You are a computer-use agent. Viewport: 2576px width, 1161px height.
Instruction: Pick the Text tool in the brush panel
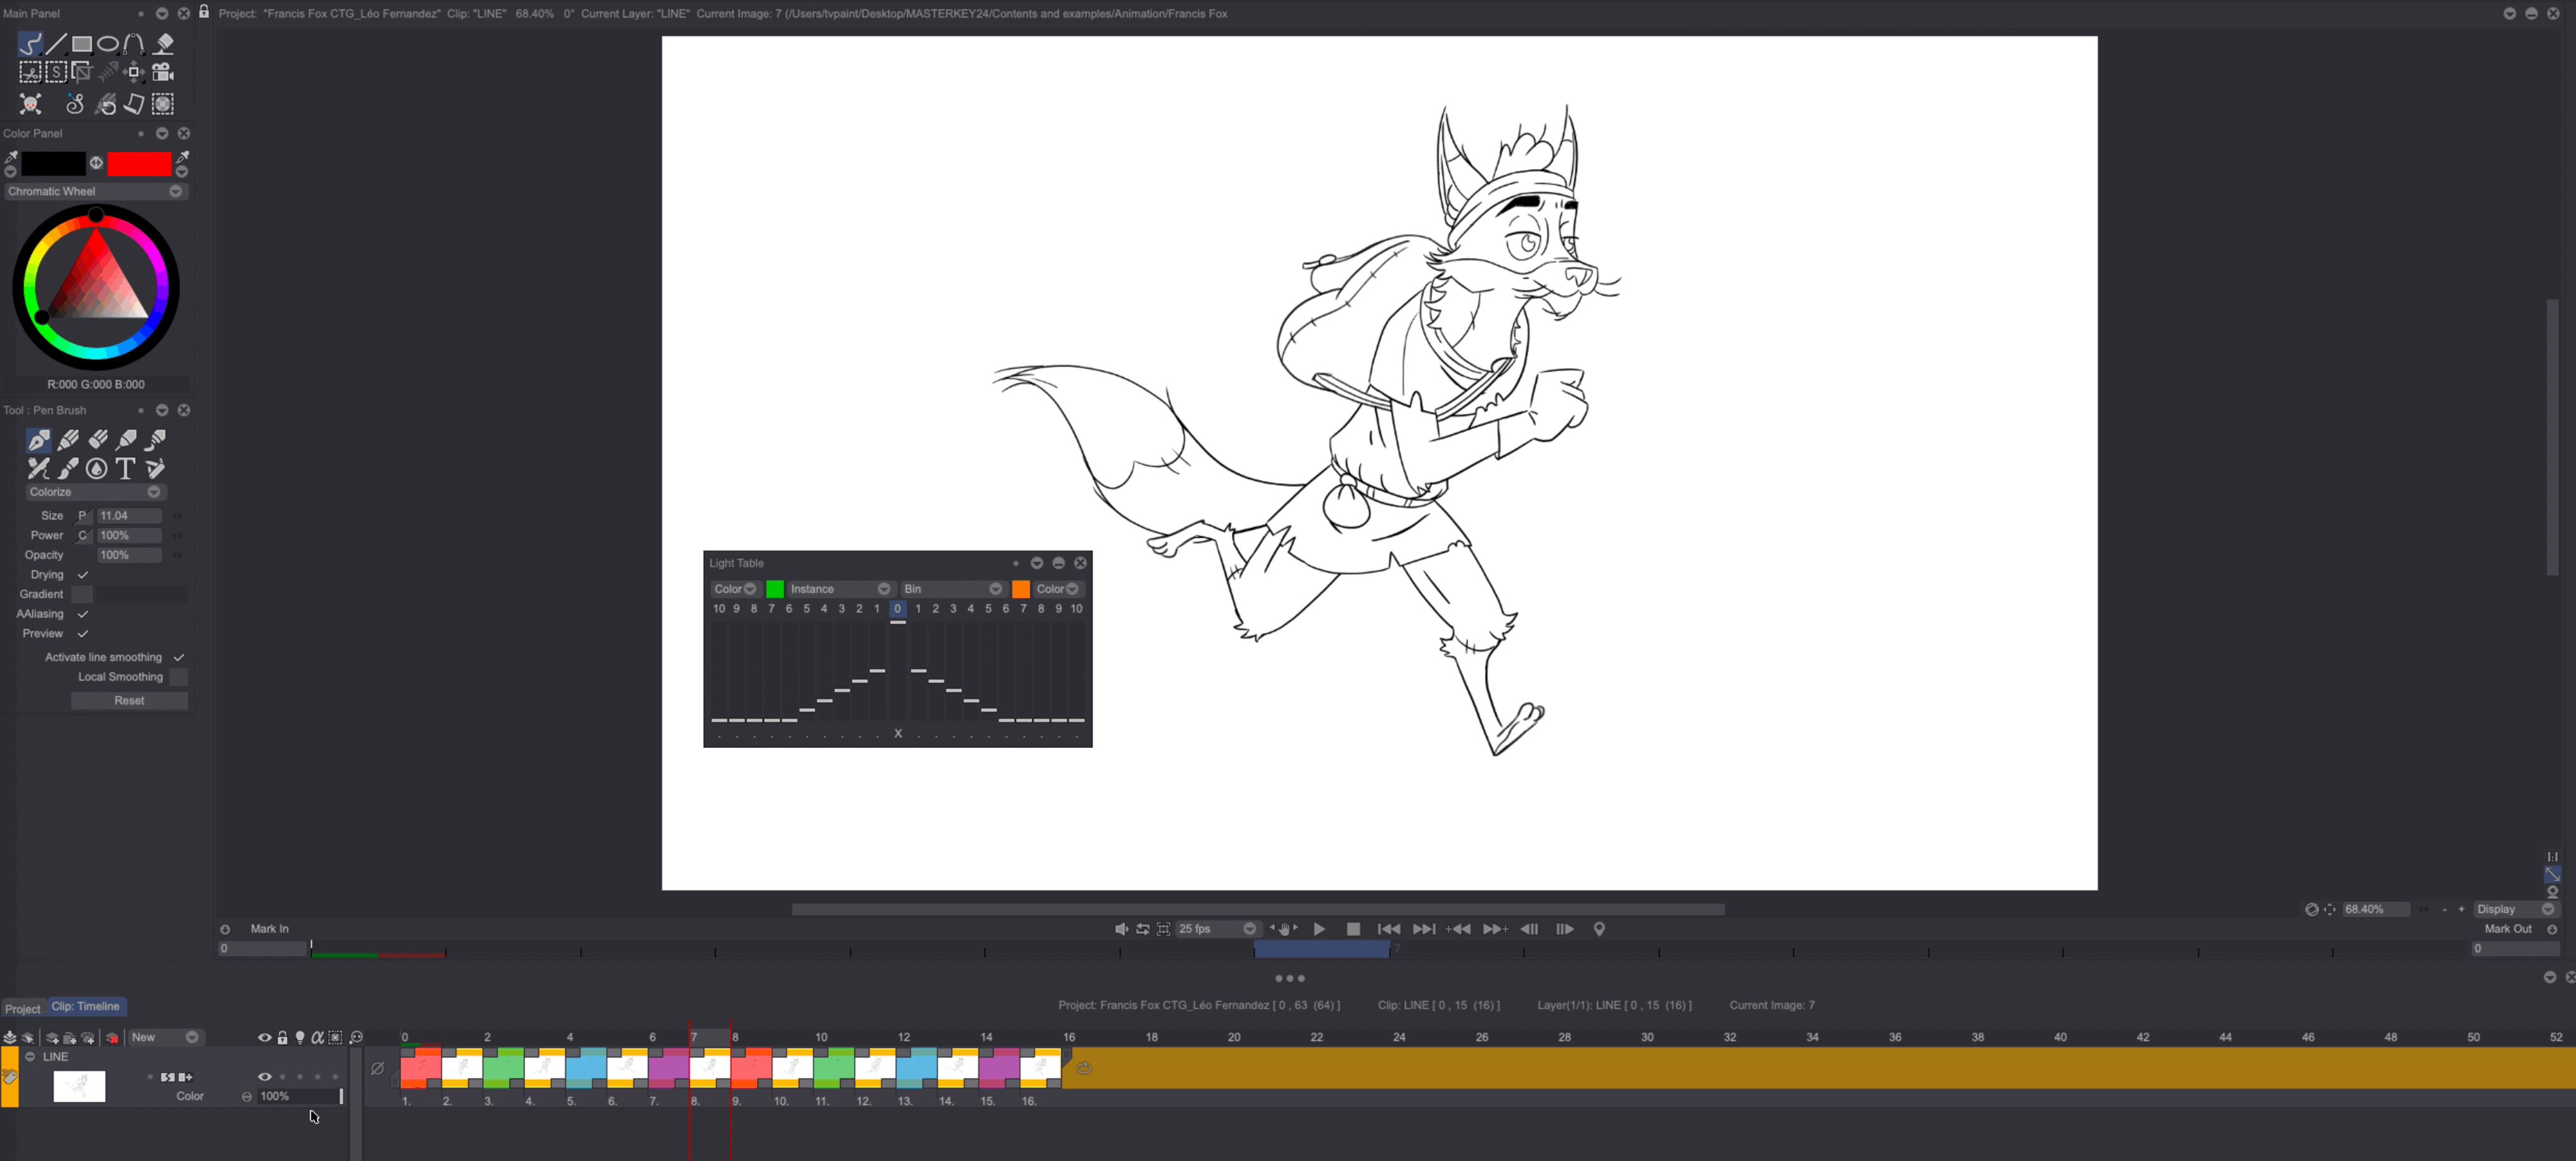(x=126, y=468)
